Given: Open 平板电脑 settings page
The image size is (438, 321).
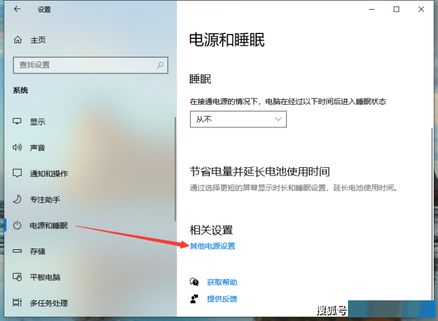Looking at the screenshot, I should 45,277.
